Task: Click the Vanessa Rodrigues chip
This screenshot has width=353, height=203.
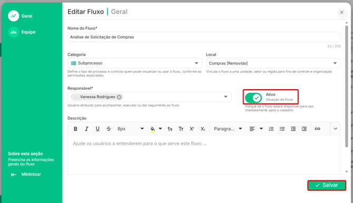Action: pos(97,97)
